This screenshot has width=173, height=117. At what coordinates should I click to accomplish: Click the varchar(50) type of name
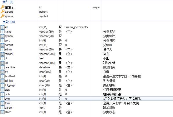pyautogui.click(x=46, y=32)
